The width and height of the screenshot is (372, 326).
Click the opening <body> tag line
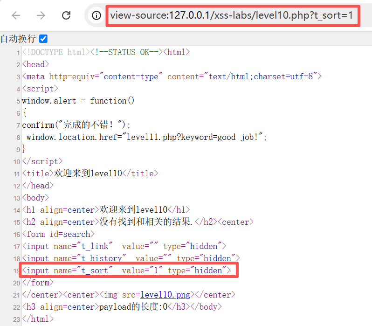click(x=35, y=198)
